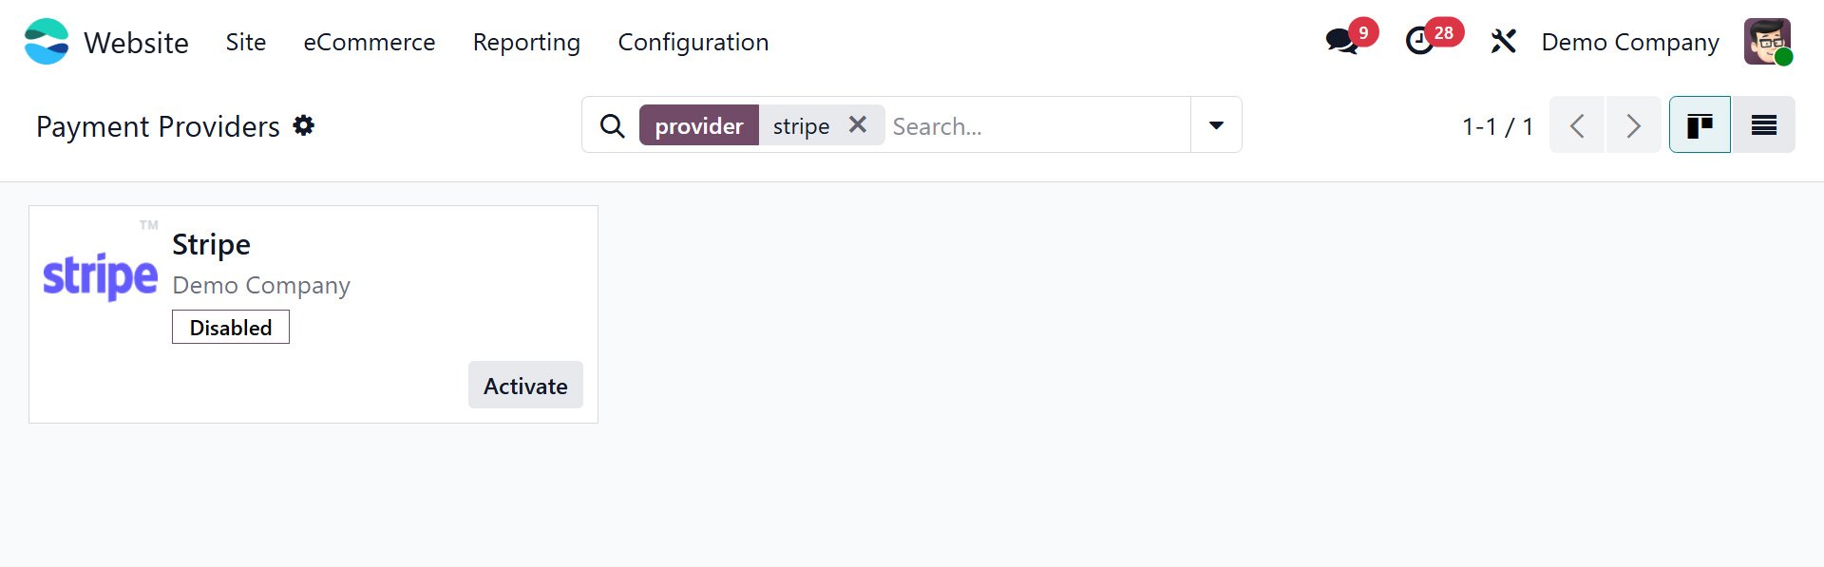The height and width of the screenshot is (567, 1824).
Task: Click the search magnifier icon
Action: click(613, 125)
